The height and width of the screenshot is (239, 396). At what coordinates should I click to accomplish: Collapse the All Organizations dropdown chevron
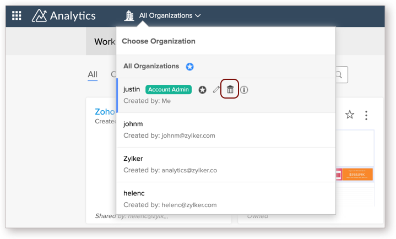click(198, 15)
